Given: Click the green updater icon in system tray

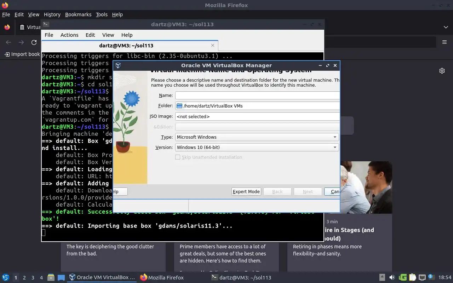Looking at the screenshot, I should coord(403,277).
